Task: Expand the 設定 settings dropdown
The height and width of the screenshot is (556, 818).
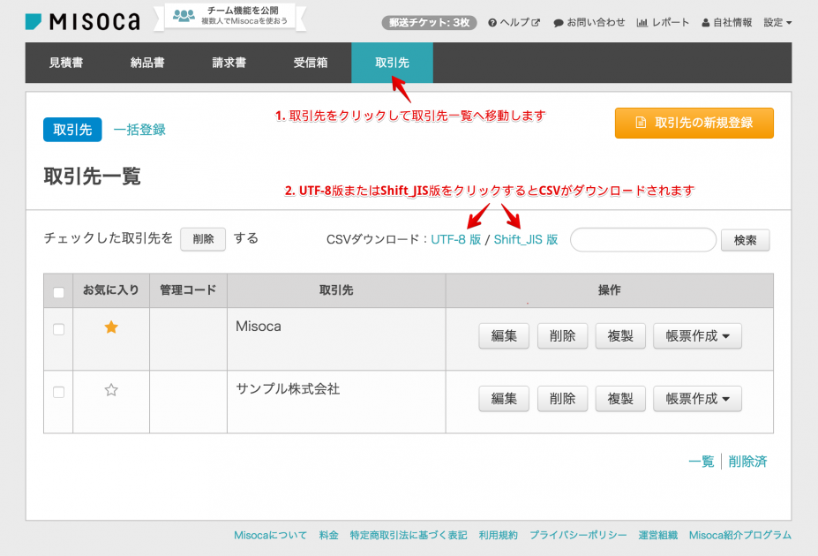Action: [777, 22]
